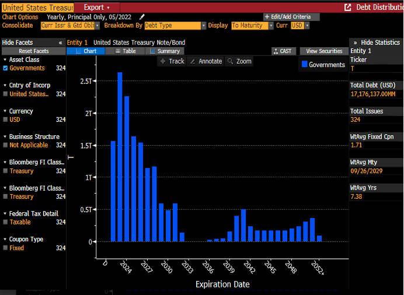This screenshot has width=404, height=295.
Task: Click the blue Governments legend swatch
Action: 304,65
